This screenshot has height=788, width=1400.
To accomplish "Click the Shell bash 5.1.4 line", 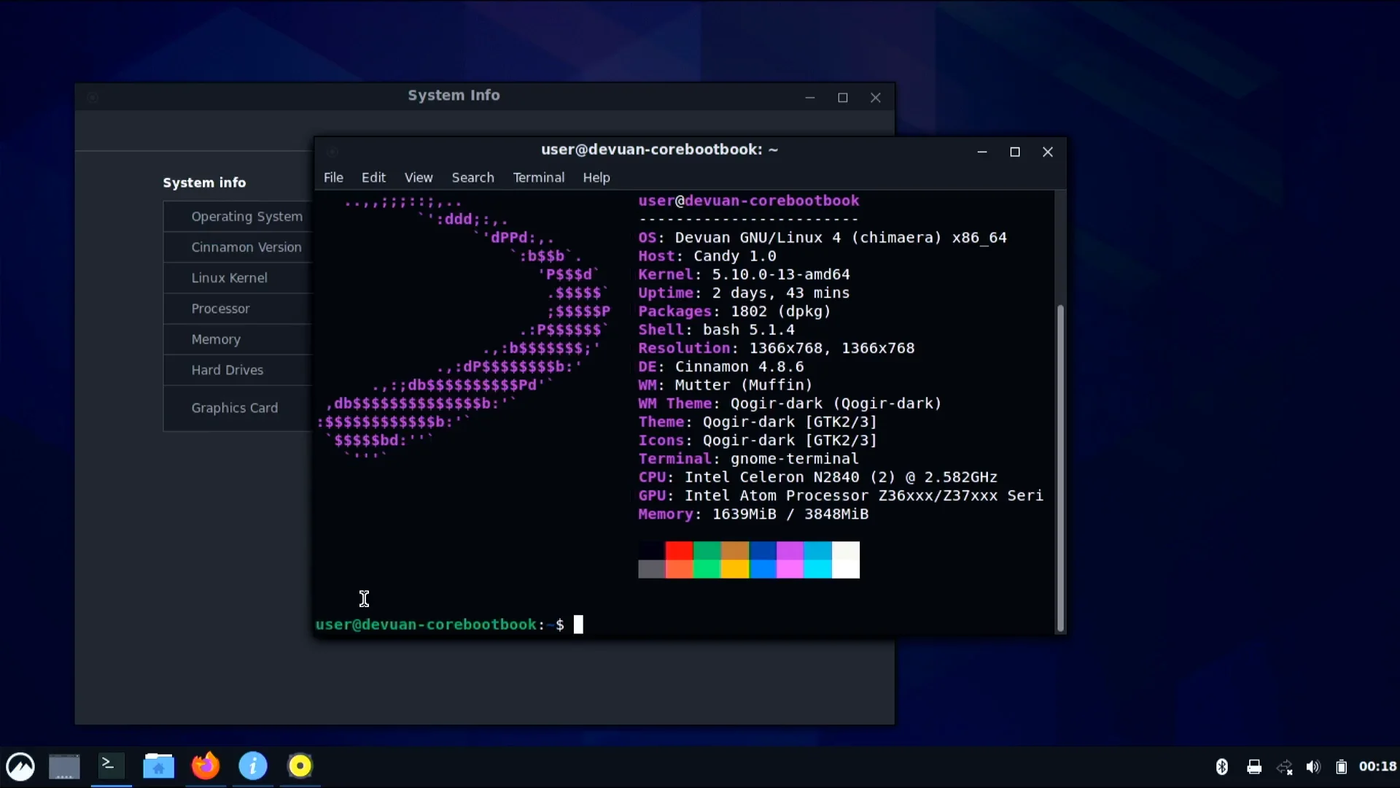I will [716, 330].
